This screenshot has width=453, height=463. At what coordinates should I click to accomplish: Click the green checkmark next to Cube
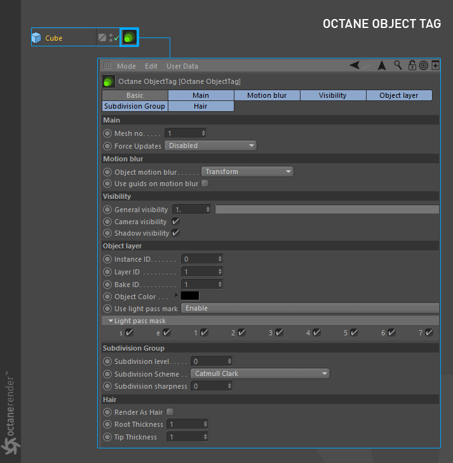(x=117, y=38)
